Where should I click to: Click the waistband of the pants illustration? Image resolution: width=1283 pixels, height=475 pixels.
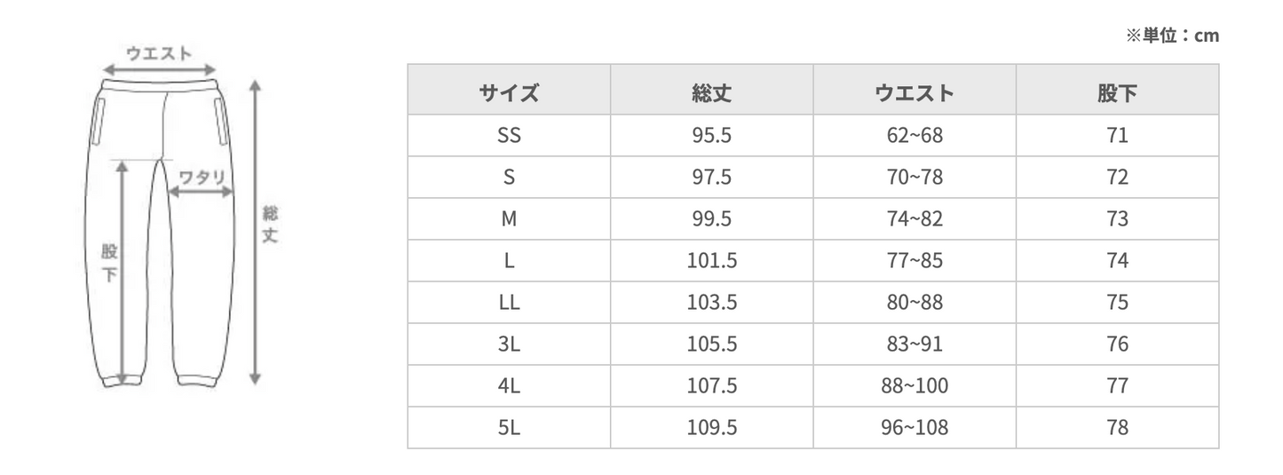coord(159,85)
